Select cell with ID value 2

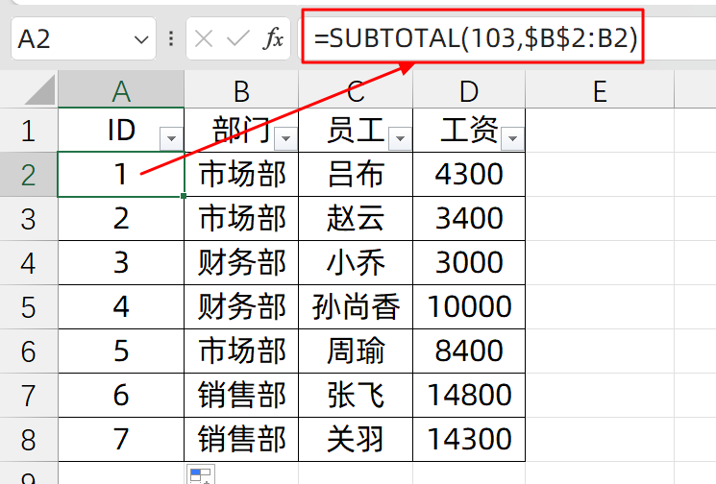point(121,219)
